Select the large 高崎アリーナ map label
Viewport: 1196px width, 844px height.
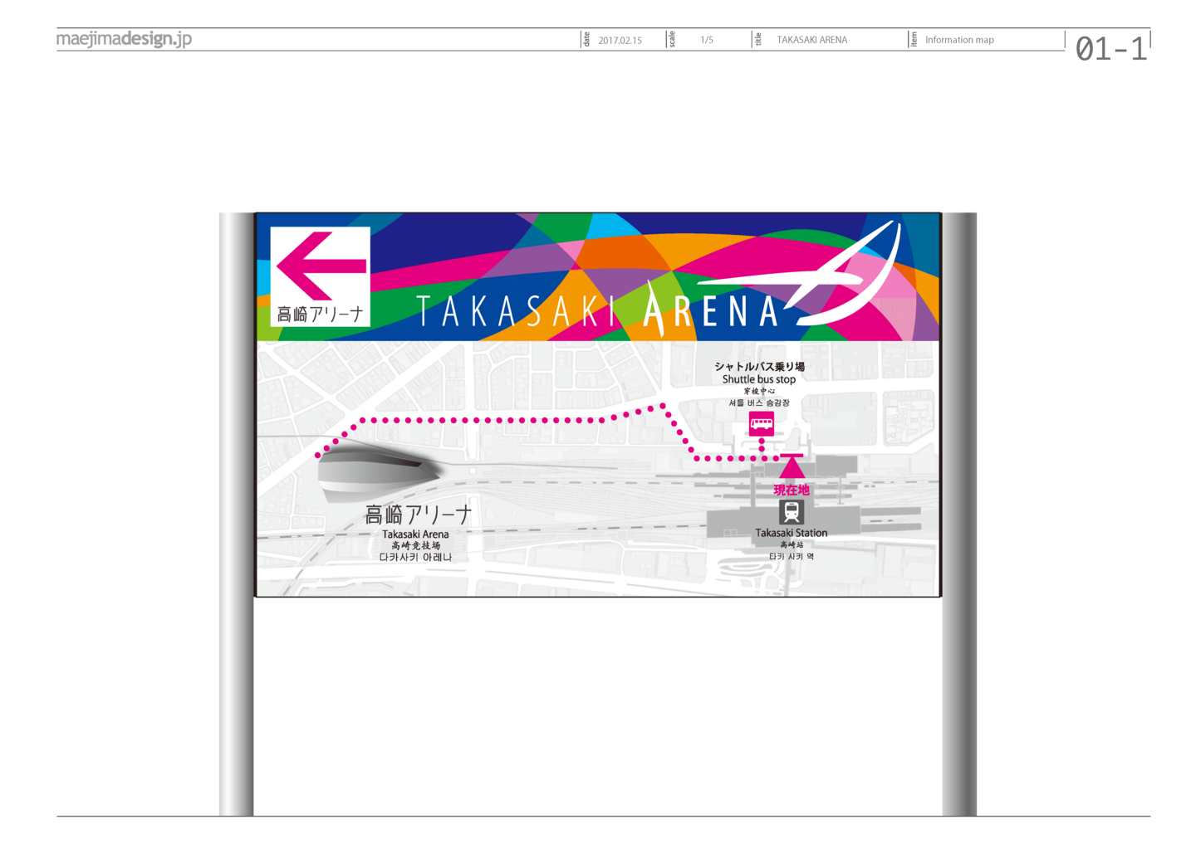tap(418, 515)
